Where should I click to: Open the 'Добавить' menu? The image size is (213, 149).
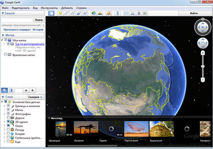67,8
